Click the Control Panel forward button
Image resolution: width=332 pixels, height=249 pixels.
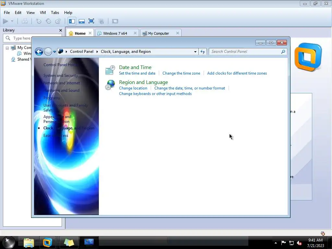pyautogui.click(x=48, y=52)
